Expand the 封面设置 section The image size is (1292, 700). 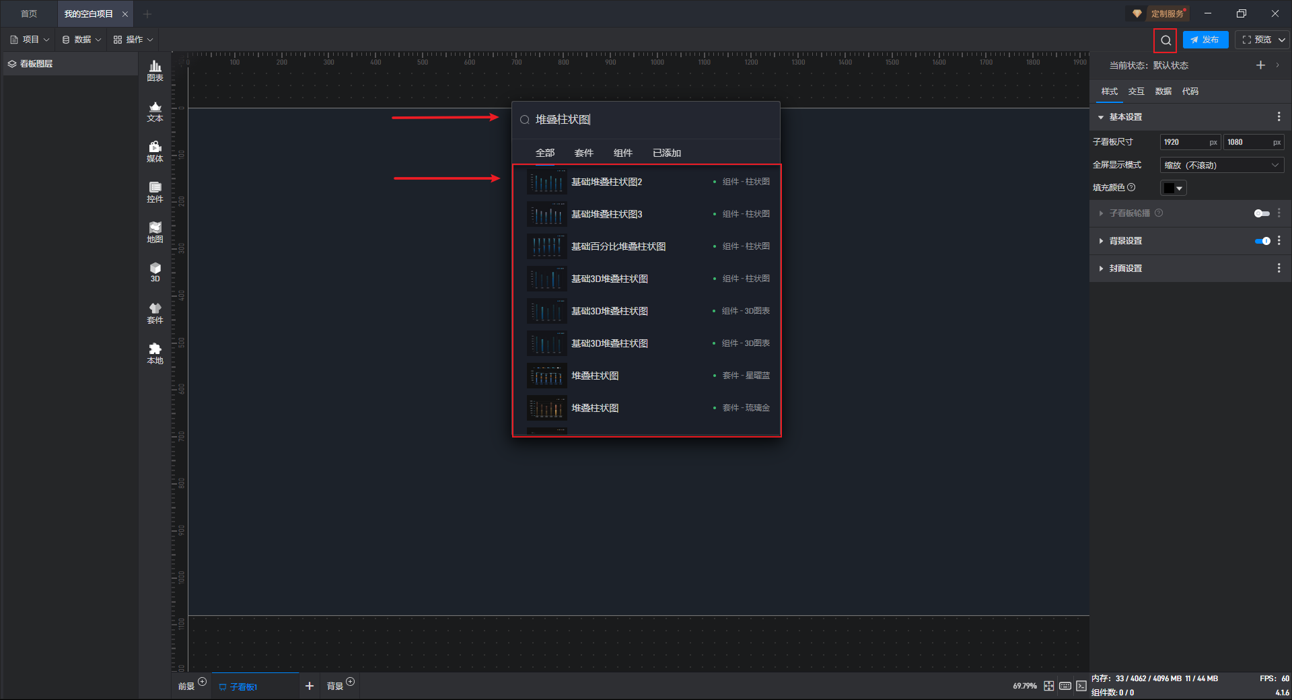coord(1101,269)
